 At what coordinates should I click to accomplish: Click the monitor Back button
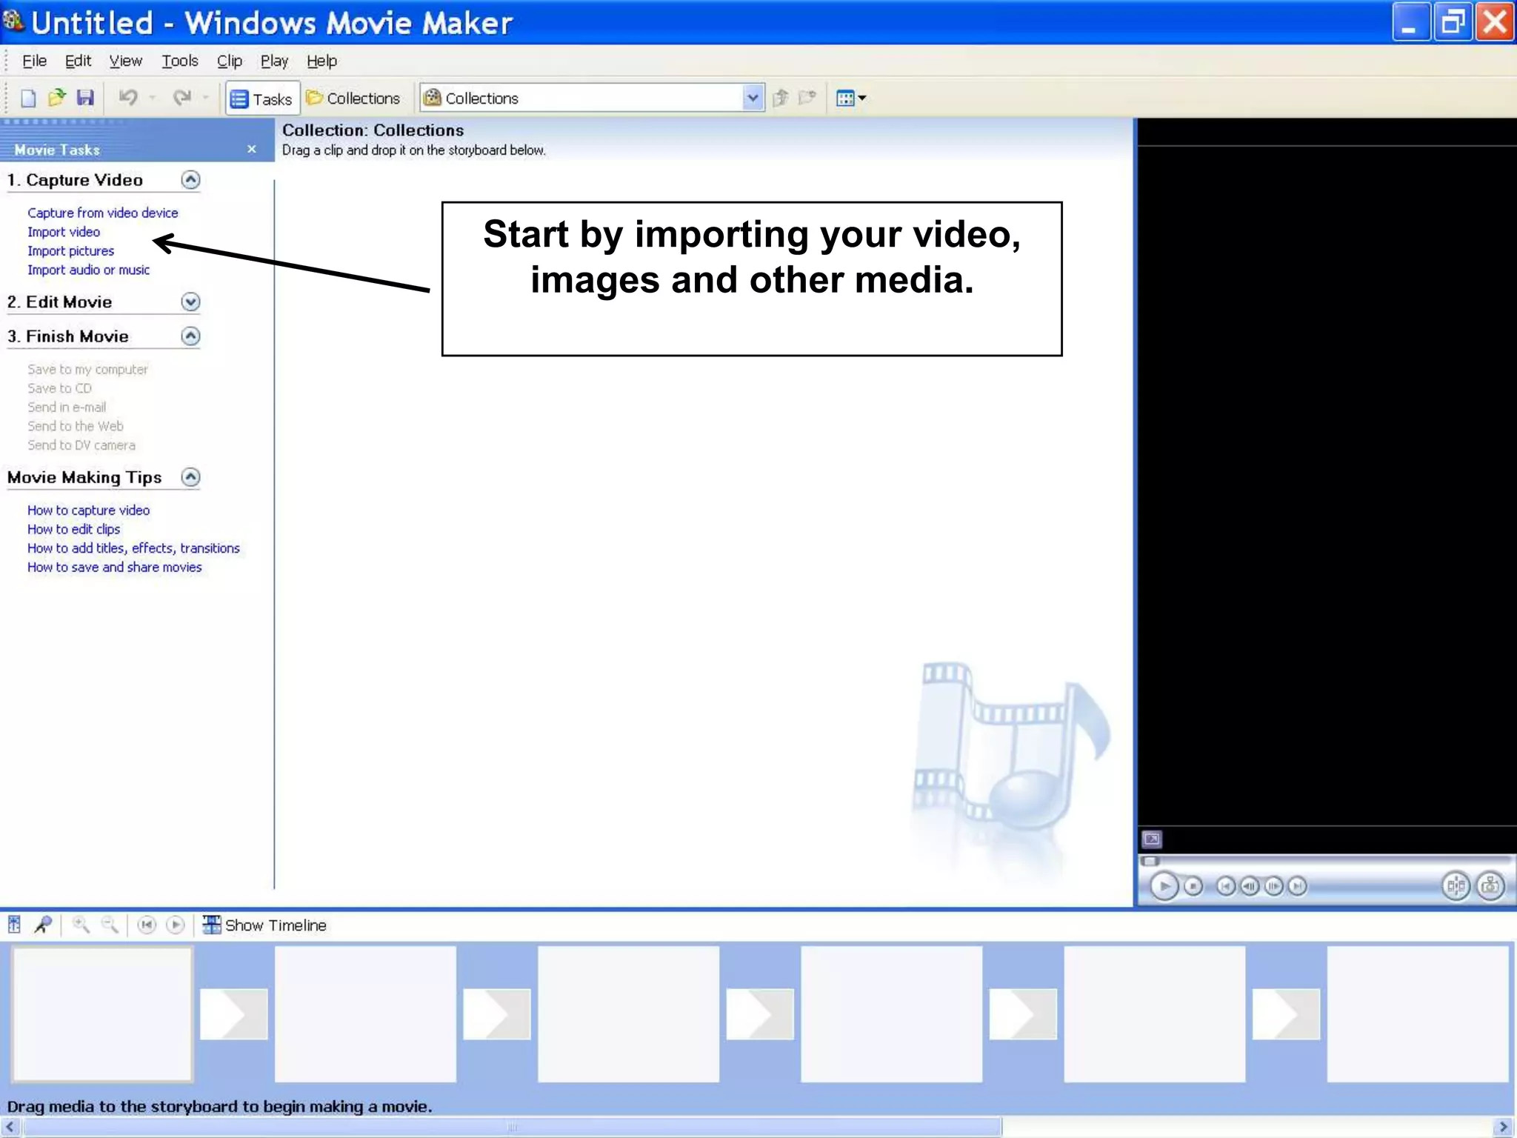1226,886
